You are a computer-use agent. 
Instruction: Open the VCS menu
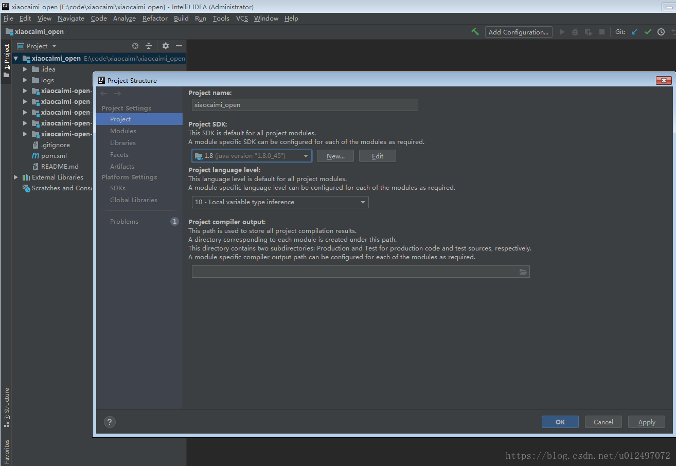tap(242, 19)
